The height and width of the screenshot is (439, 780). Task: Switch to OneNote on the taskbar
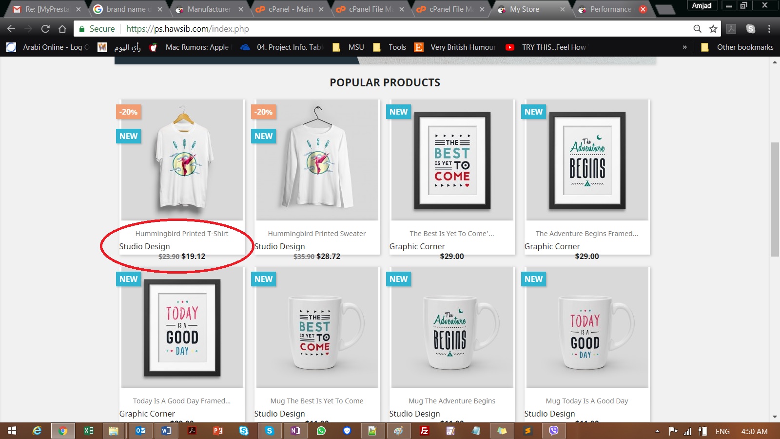click(x=295, y=431)
